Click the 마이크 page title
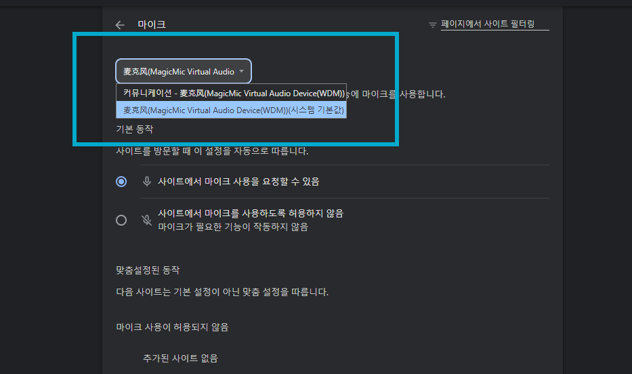Screen dimensions: 632x374 click(x=152, y=24)
